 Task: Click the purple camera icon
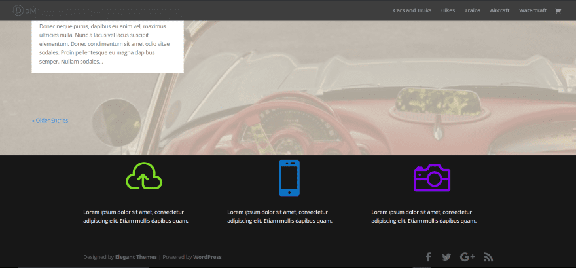click(432, 178)
